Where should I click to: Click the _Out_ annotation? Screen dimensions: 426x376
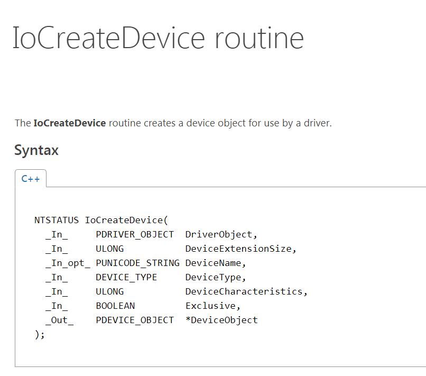pos(59,320)
